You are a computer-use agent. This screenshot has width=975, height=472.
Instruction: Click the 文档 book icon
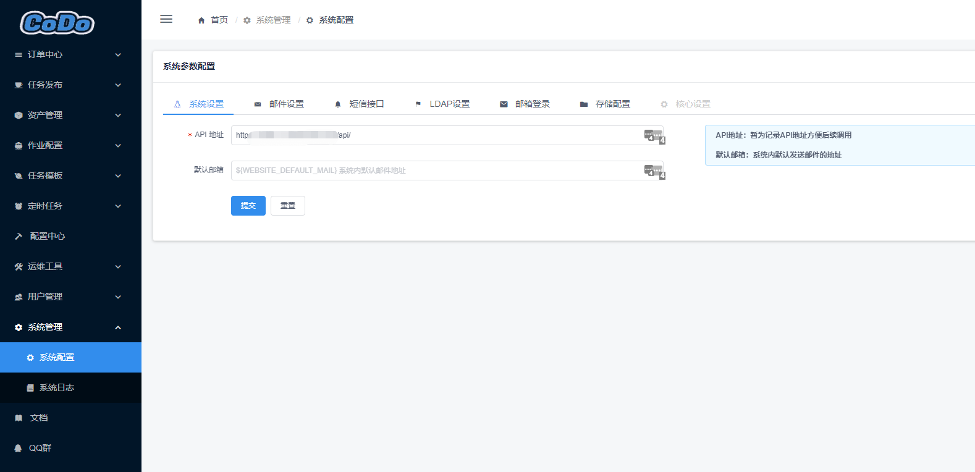click(19, 418)
